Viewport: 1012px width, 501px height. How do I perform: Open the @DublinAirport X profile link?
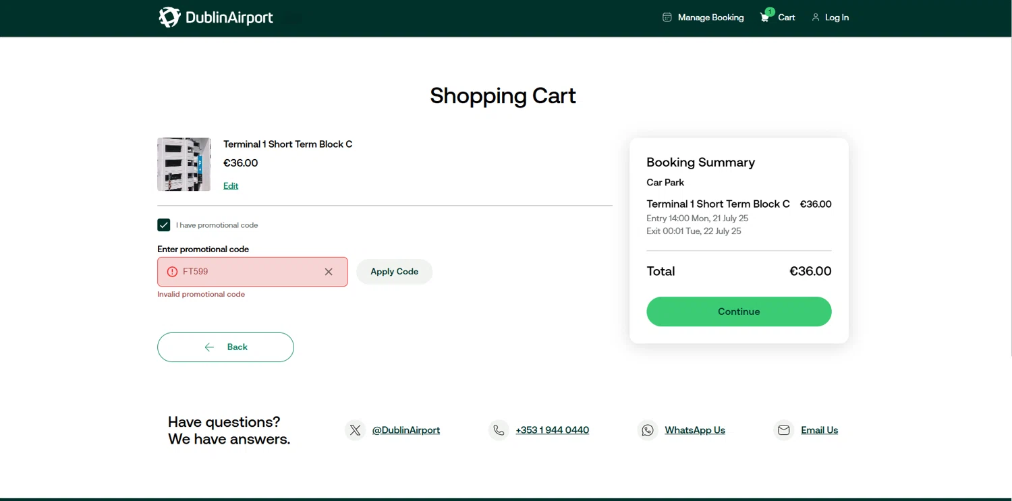[x=406, y=430]
